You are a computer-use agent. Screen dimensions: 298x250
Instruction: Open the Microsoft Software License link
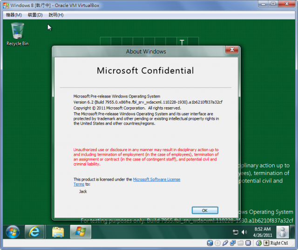click(x=156, y=180)
